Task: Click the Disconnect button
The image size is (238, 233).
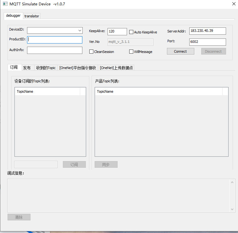Action: [x=213, y=51]
